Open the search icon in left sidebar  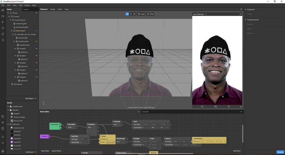click(3, 40)
